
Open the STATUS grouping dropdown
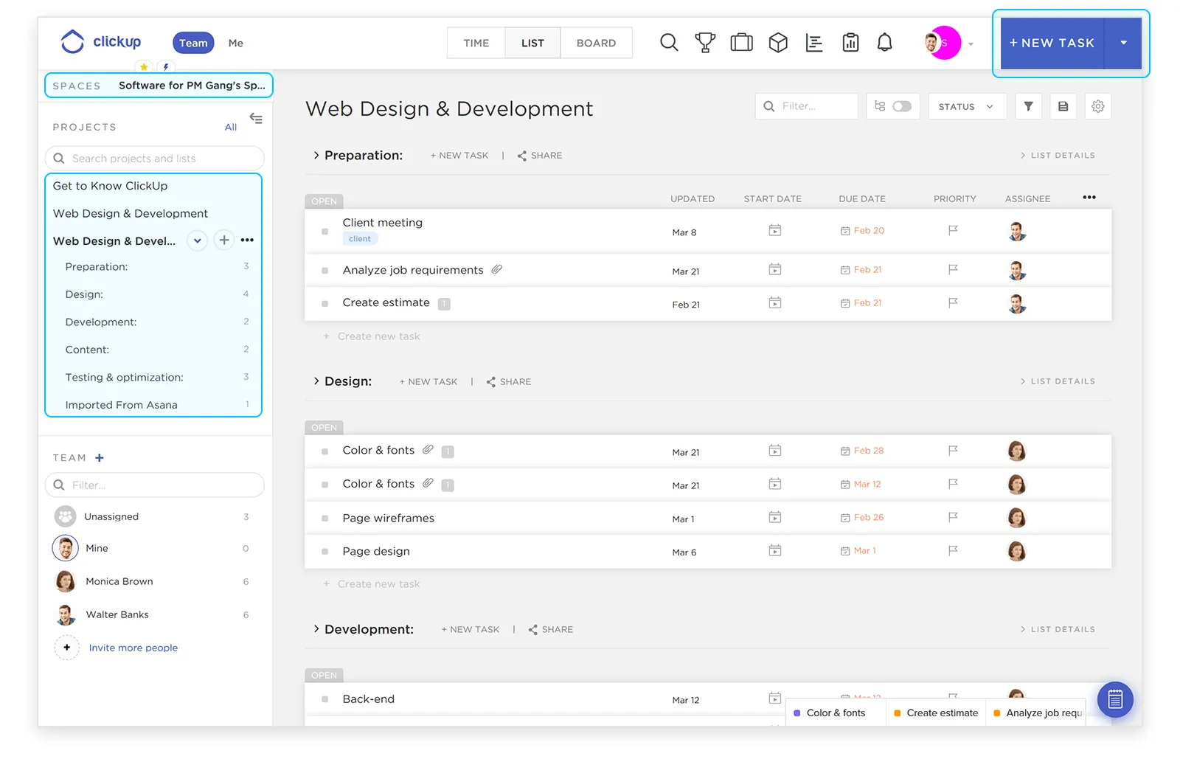click(966, 106)
